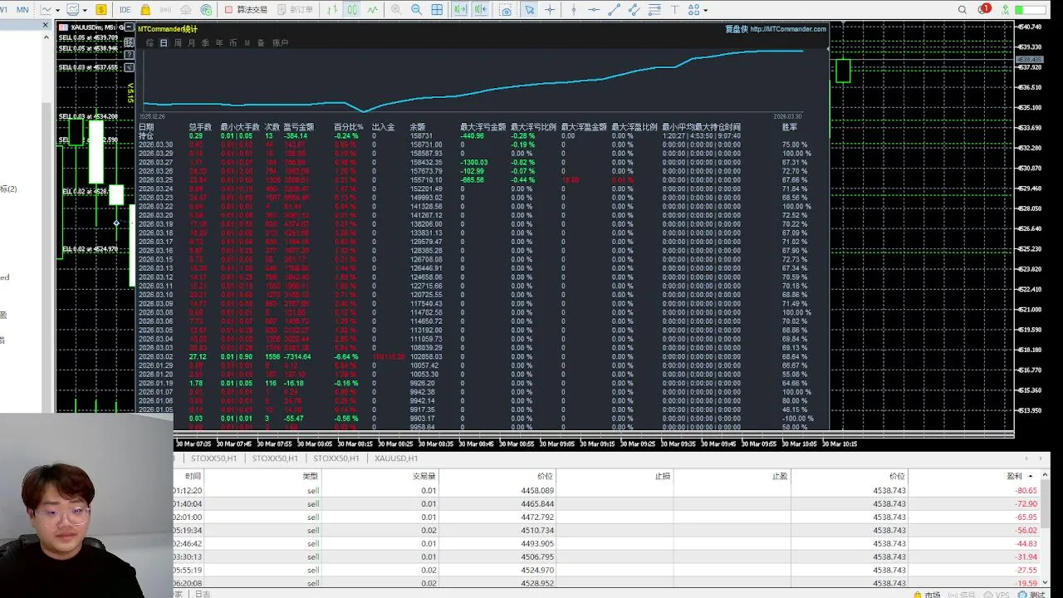This screenshot has height=598, width=1063.
Task: Toggle chart shift icon
Action: click(481, 10)
